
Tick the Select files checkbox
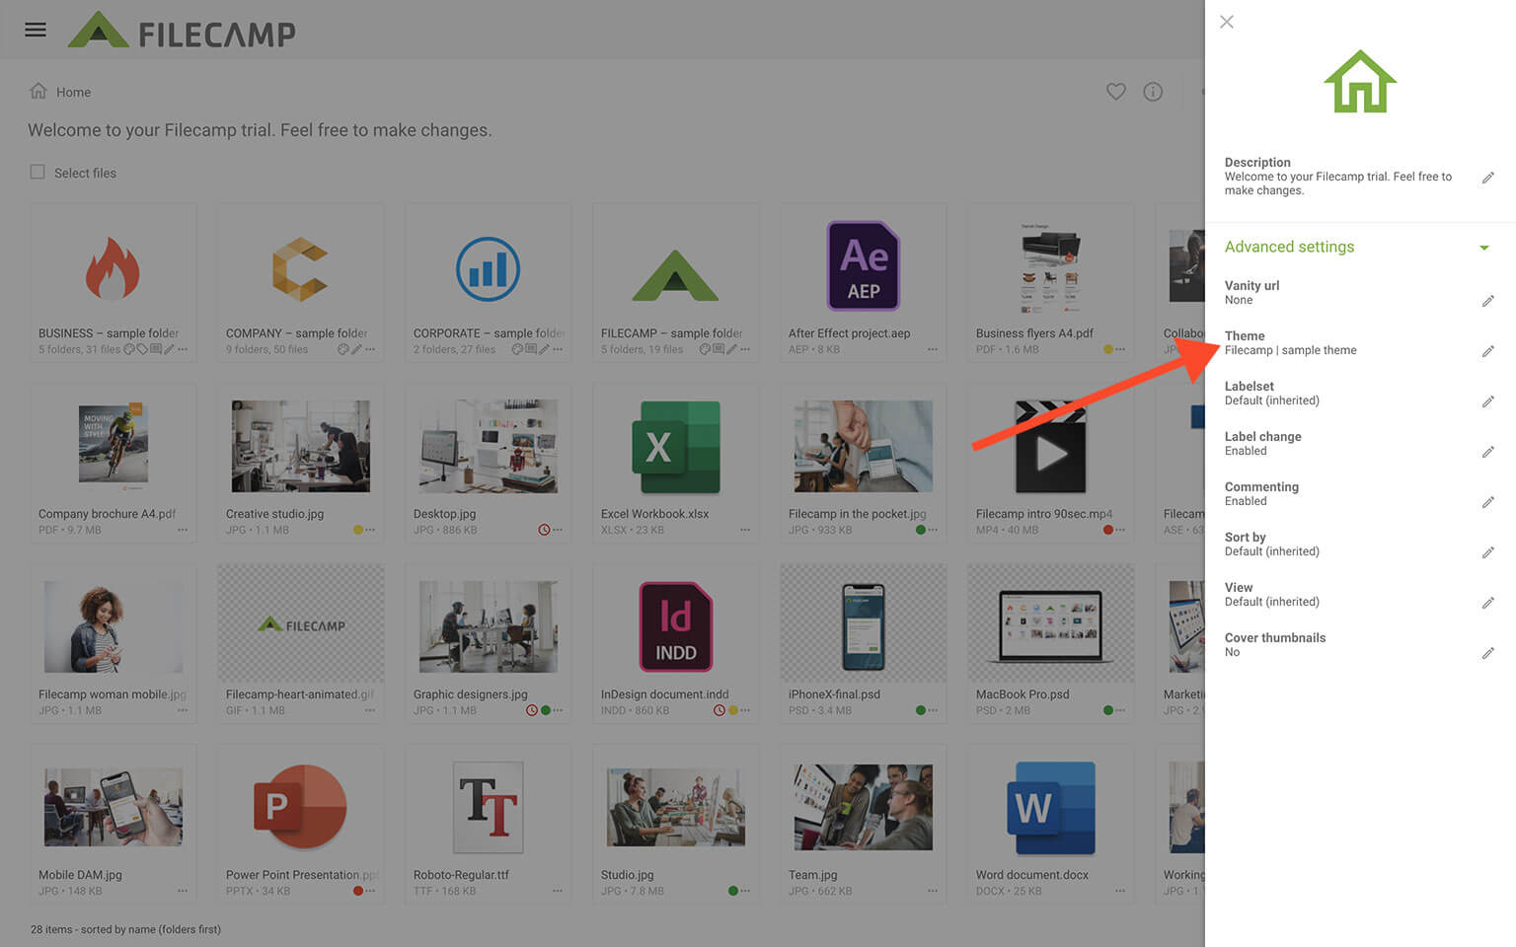(x=38, y=173)
